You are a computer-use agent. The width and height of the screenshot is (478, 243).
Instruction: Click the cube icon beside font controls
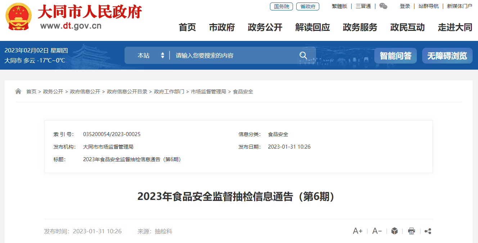coord(394,231)
